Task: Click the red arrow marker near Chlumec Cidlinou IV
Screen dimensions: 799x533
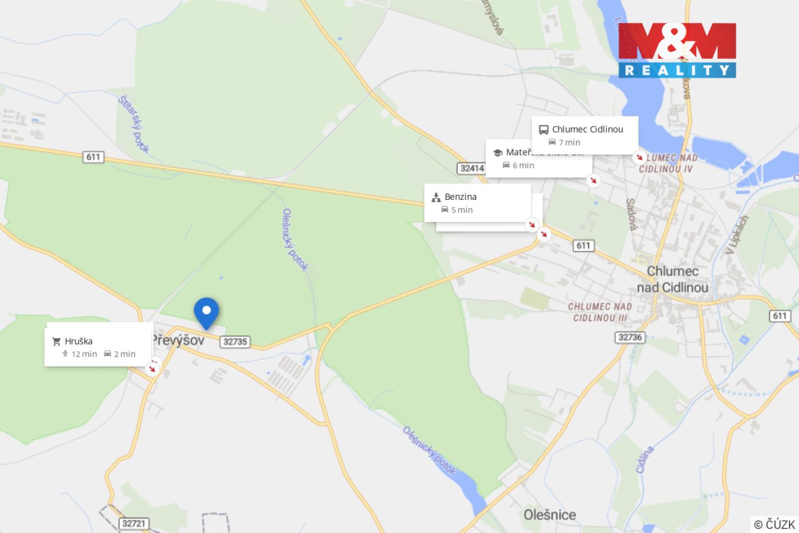Action: pyautogui.click(x=639, y=157)
